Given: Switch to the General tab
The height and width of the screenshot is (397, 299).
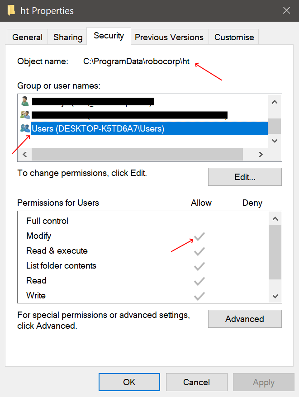Looking at the screenshot, I should (x=27, y=37).
